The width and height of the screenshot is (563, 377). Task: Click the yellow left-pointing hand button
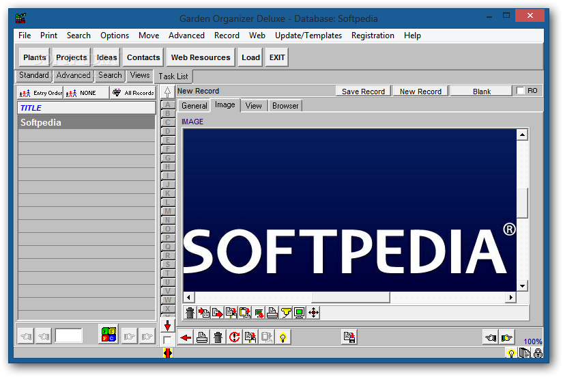[491, 337]
